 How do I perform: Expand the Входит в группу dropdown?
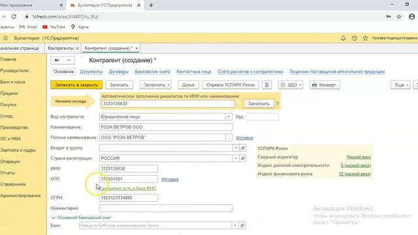(236, 148)
